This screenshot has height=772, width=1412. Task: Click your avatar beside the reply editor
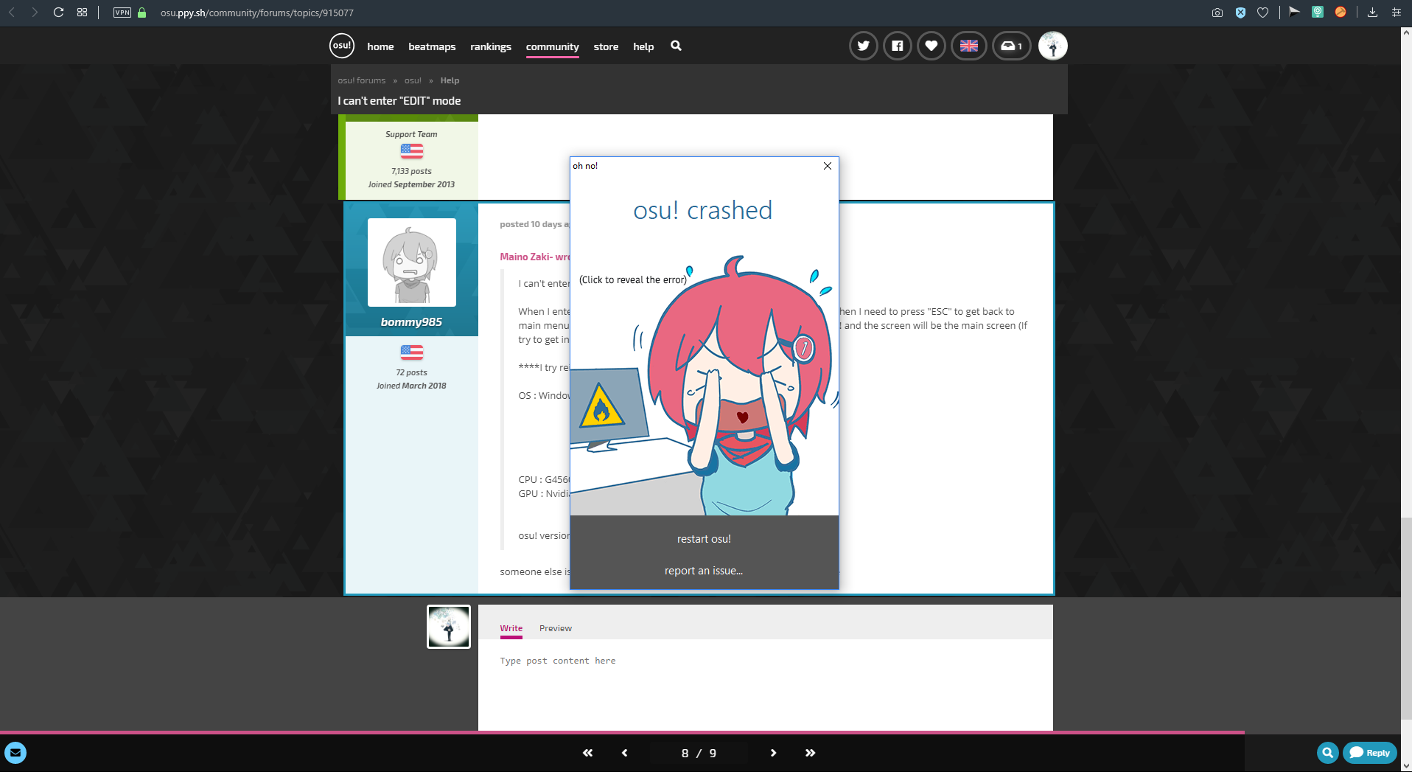pyautogui.click(x=449, y=627)
